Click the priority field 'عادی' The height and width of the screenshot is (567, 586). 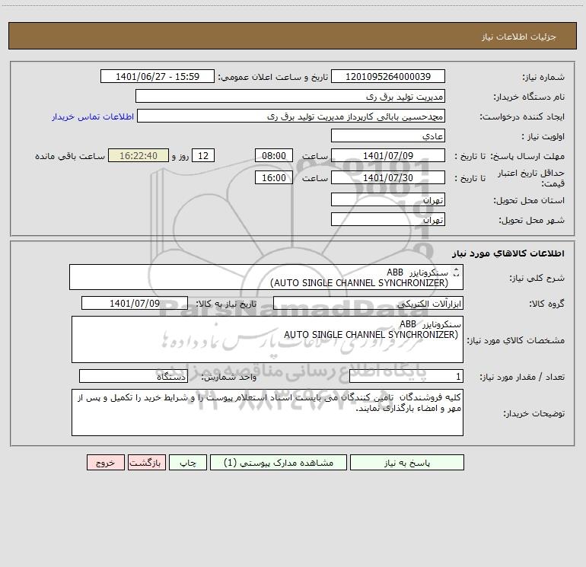point(388,135)
